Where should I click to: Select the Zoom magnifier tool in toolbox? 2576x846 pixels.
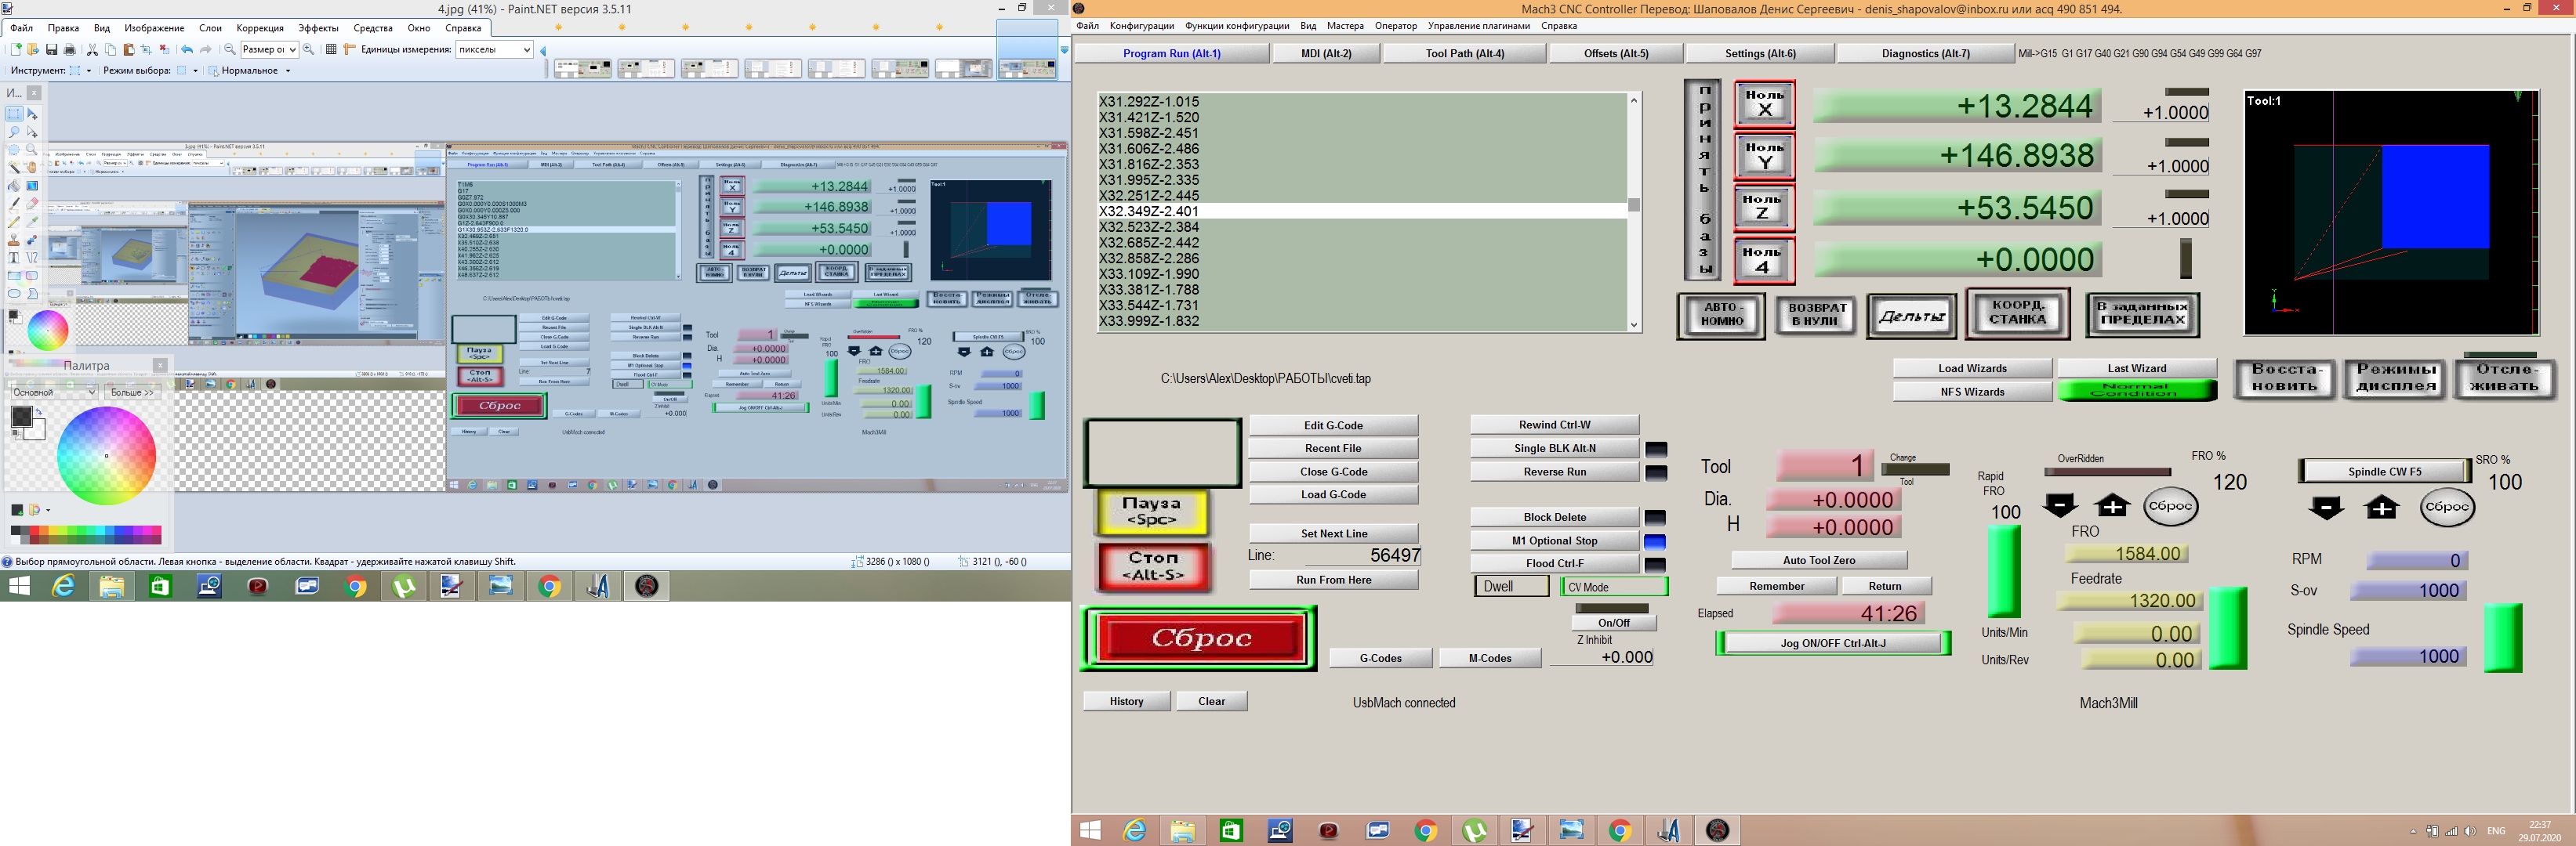tap(32, 149)
